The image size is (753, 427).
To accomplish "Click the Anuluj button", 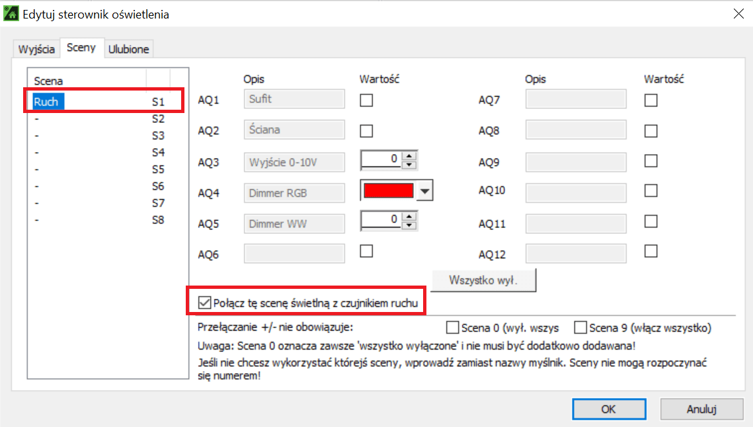I will (701, 409).
